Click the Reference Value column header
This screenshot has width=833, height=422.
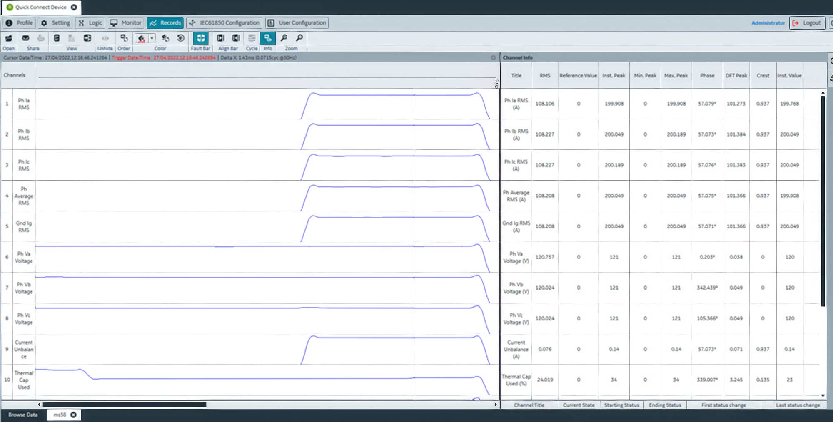coord(578,75)
